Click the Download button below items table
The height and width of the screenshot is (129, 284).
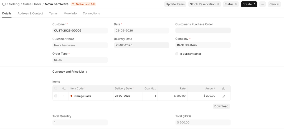point(221,106)
